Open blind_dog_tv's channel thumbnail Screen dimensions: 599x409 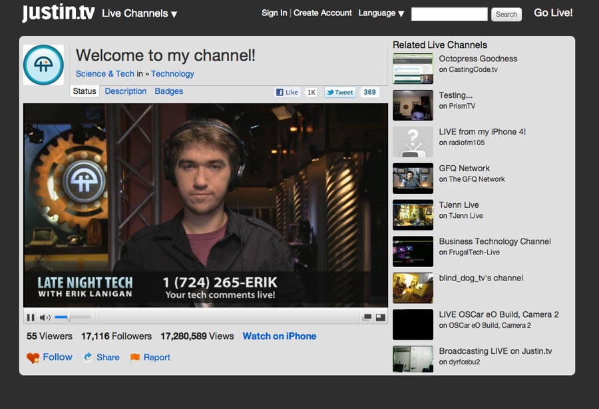(413, 288)
